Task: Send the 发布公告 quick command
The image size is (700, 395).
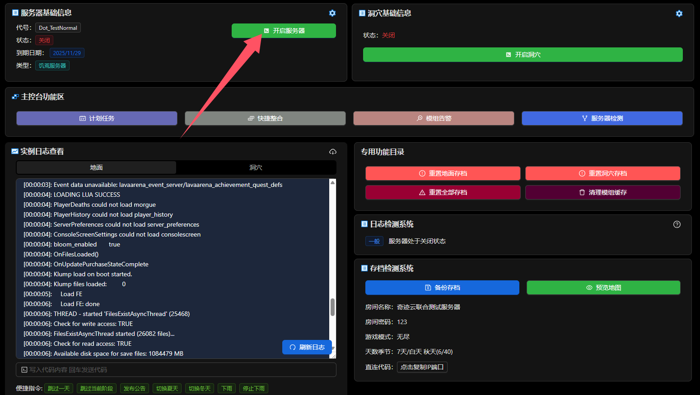Action: (x=135, y=388)
